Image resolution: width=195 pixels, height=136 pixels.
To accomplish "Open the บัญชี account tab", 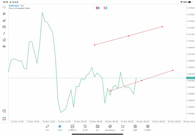I will (135, 128).
